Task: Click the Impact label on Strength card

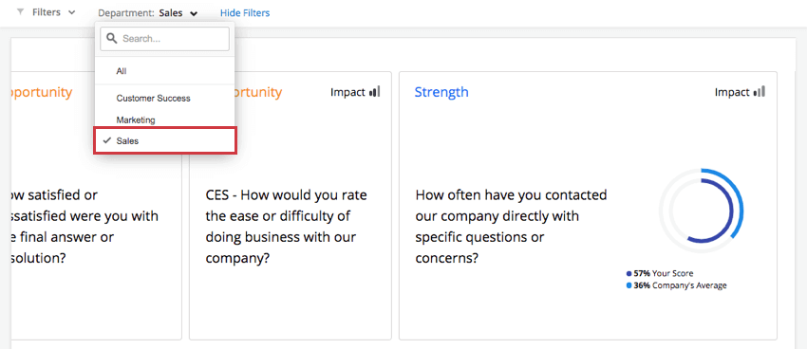Action: click(x=732, y=92)
